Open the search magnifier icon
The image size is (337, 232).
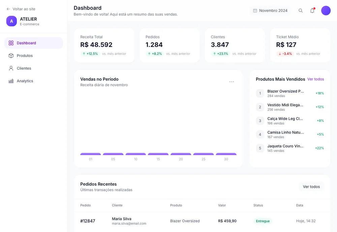coord(301,10)
